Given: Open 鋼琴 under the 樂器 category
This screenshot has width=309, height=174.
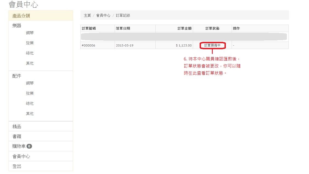Looking at the screenshot, I should 30,33.
